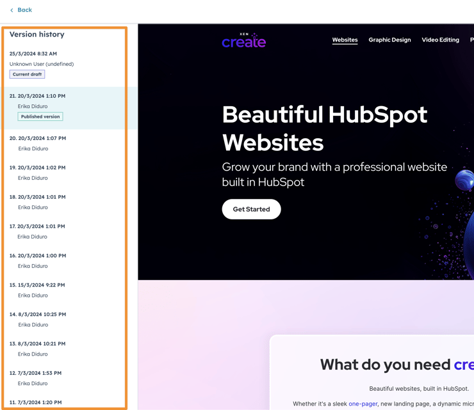Click the XEN create logo
This screenshot has width=474, height=410.
[x=243, y=41]
